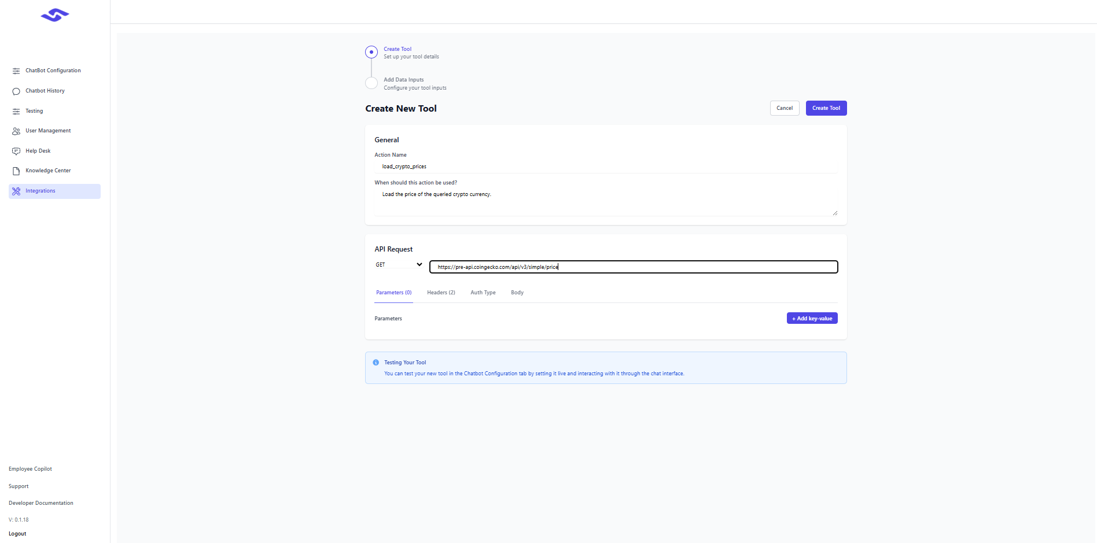Viewport: 1097px width, 543px height.
Task: Click the Help Desk chat icon
Action: click(16, 152)
